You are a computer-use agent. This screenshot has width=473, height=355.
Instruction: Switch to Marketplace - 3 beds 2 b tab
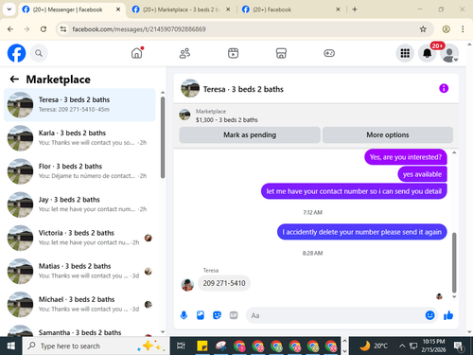click(x=181, y=9)
